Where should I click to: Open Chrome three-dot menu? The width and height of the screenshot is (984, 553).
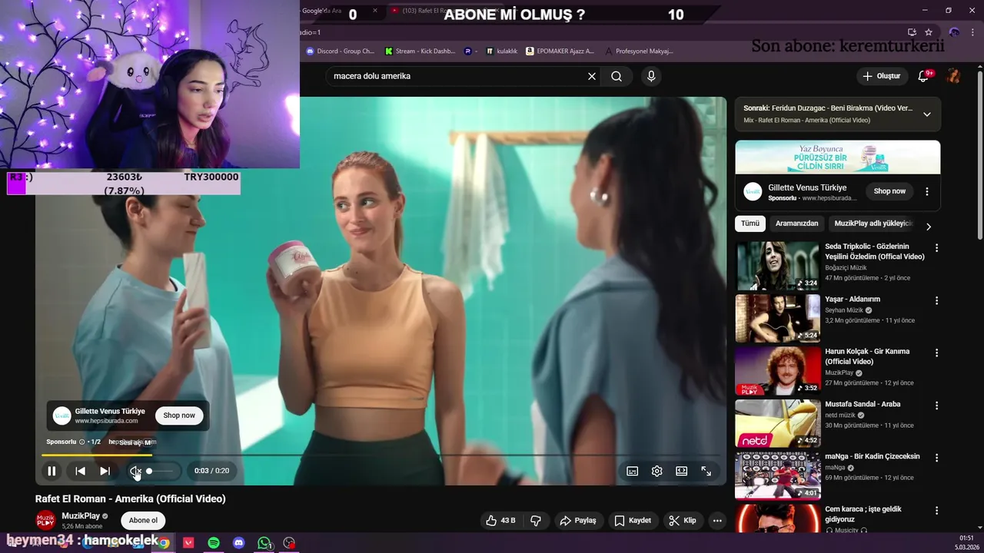[973, 32]
